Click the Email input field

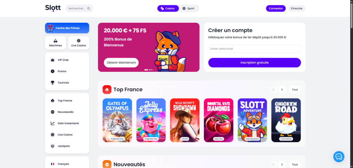(254, 49)
